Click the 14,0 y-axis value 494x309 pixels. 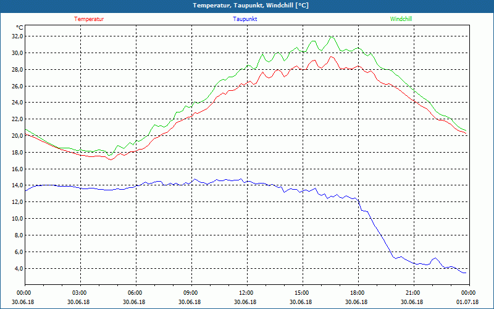tap(17, 185)
